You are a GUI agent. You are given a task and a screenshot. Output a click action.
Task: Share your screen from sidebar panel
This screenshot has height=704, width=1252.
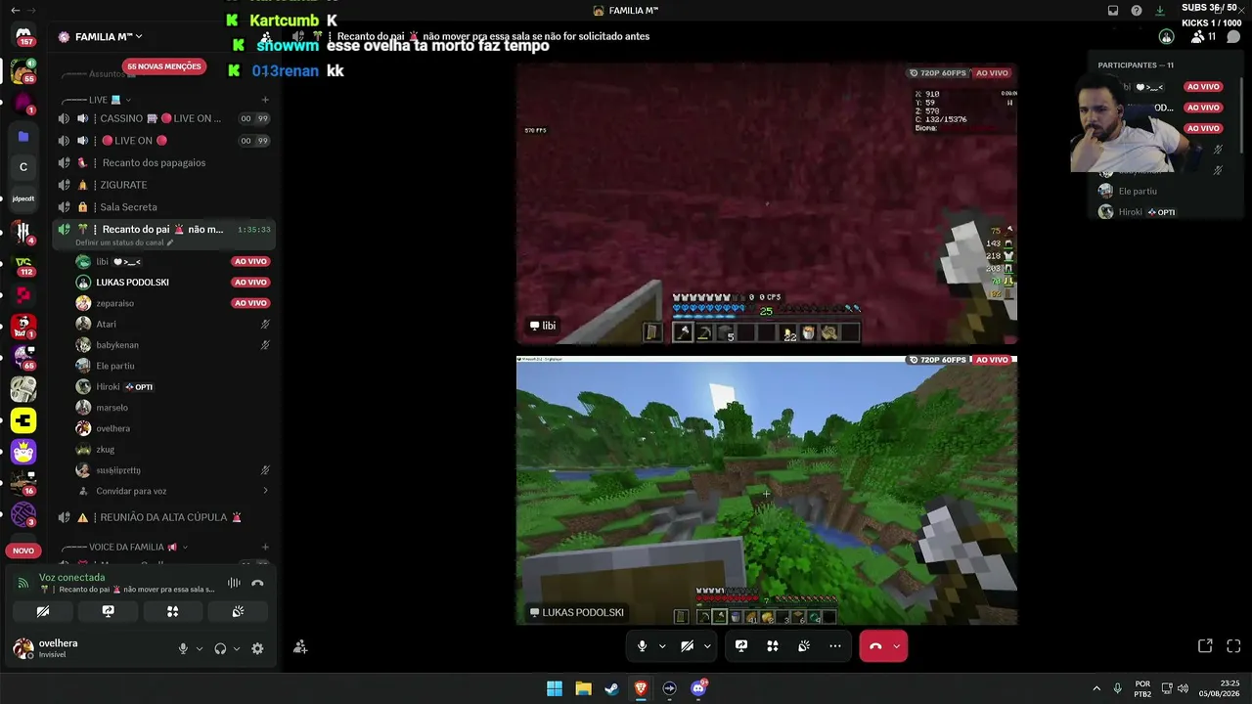coord(109,611)
